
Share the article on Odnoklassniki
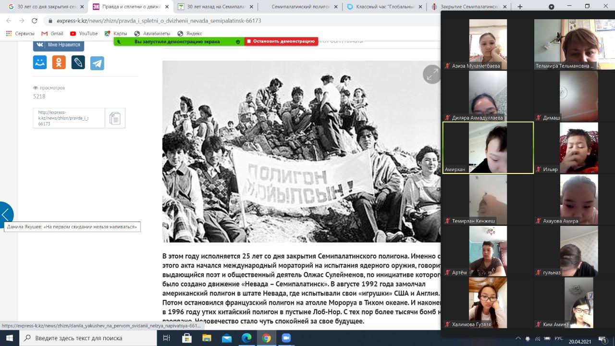coord(59,62)
